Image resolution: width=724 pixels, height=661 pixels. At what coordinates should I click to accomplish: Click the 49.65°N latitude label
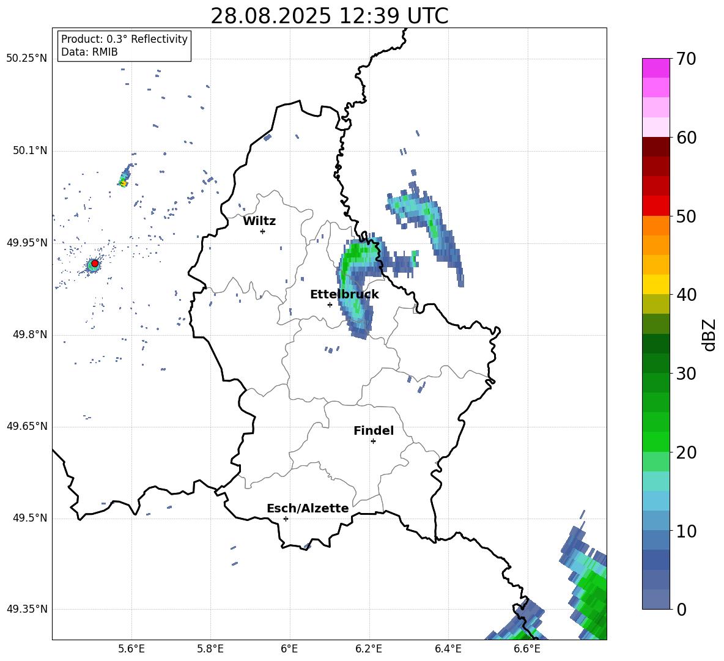[26, 426]
